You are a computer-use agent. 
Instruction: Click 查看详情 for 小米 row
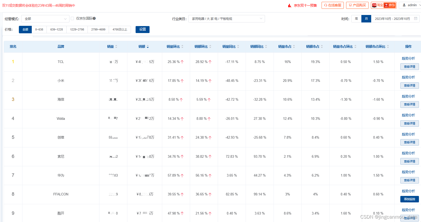[410, 85]
